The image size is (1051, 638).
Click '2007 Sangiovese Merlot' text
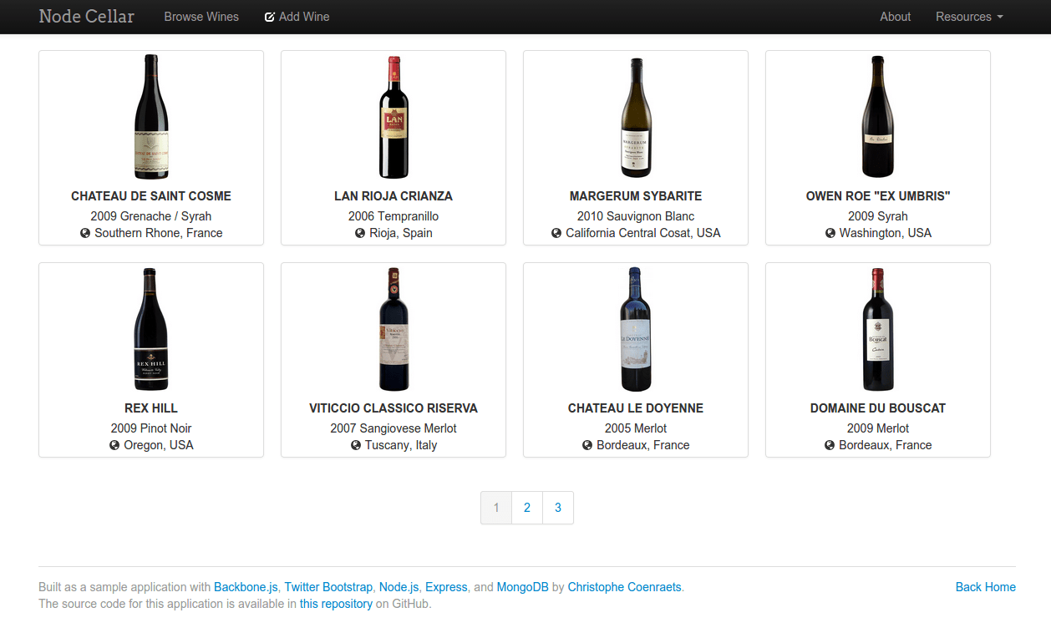point(393,428)
